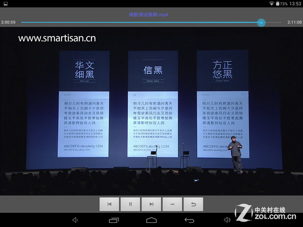Tap the video title 续航测试视频.mp4

(148, 15)
